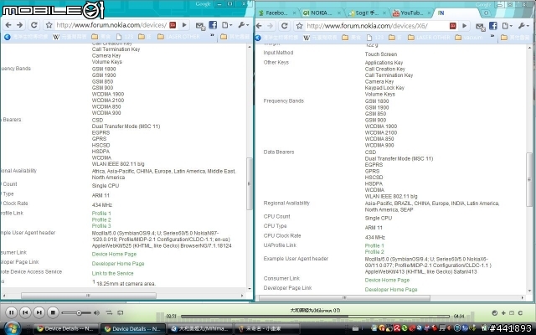Open the mail extension icon in the left window
Screen dimensions: 536x335
pyautogui.click(x=200, y=25)
